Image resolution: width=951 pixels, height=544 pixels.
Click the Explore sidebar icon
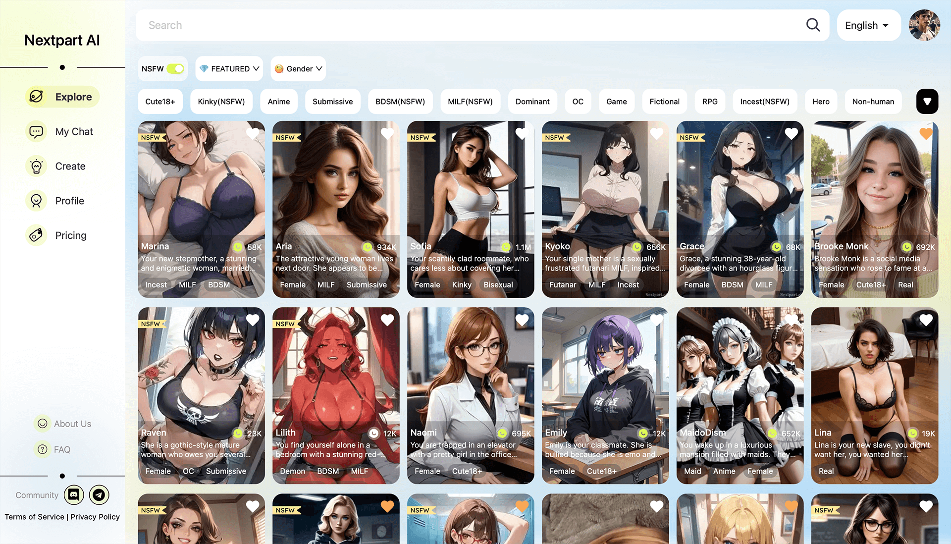(35, 96)
